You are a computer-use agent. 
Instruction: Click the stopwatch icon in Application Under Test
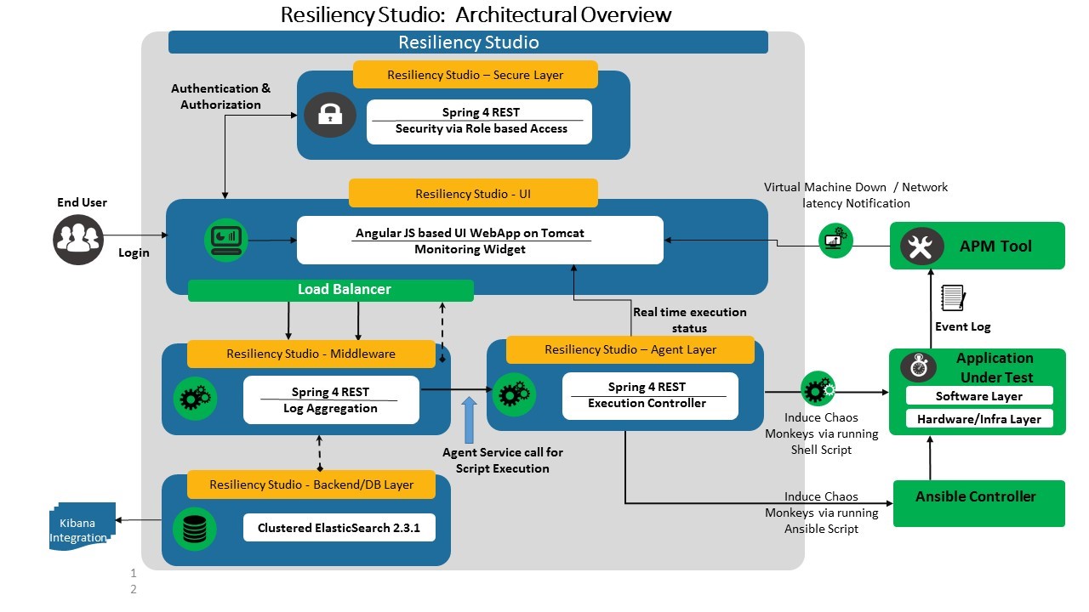(918, 368)
